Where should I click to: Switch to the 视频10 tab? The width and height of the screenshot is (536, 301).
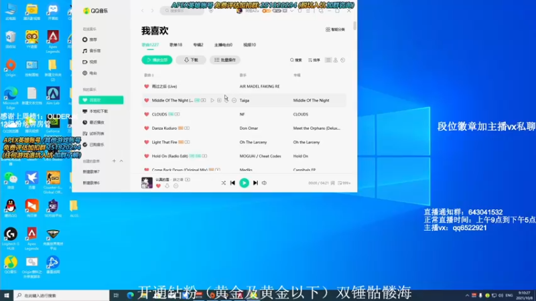(249, 45)
